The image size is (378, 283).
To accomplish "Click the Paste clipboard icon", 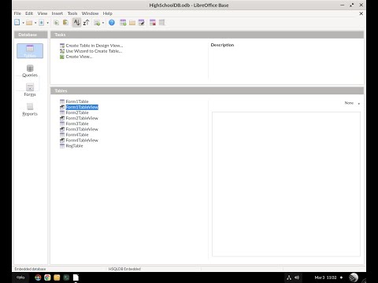I will 65,23.
